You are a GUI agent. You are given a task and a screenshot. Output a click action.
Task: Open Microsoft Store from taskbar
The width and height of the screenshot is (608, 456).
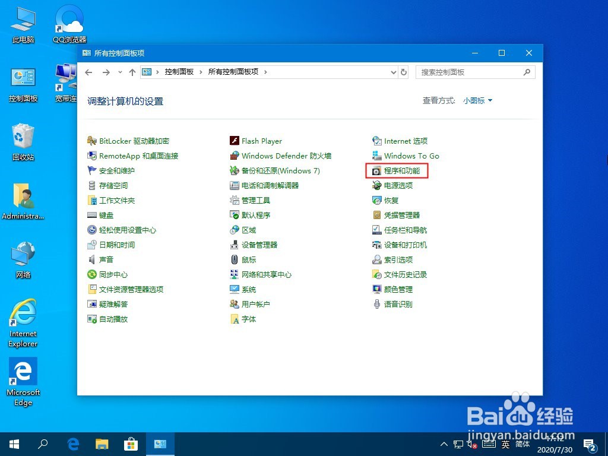tap(131, 444)
